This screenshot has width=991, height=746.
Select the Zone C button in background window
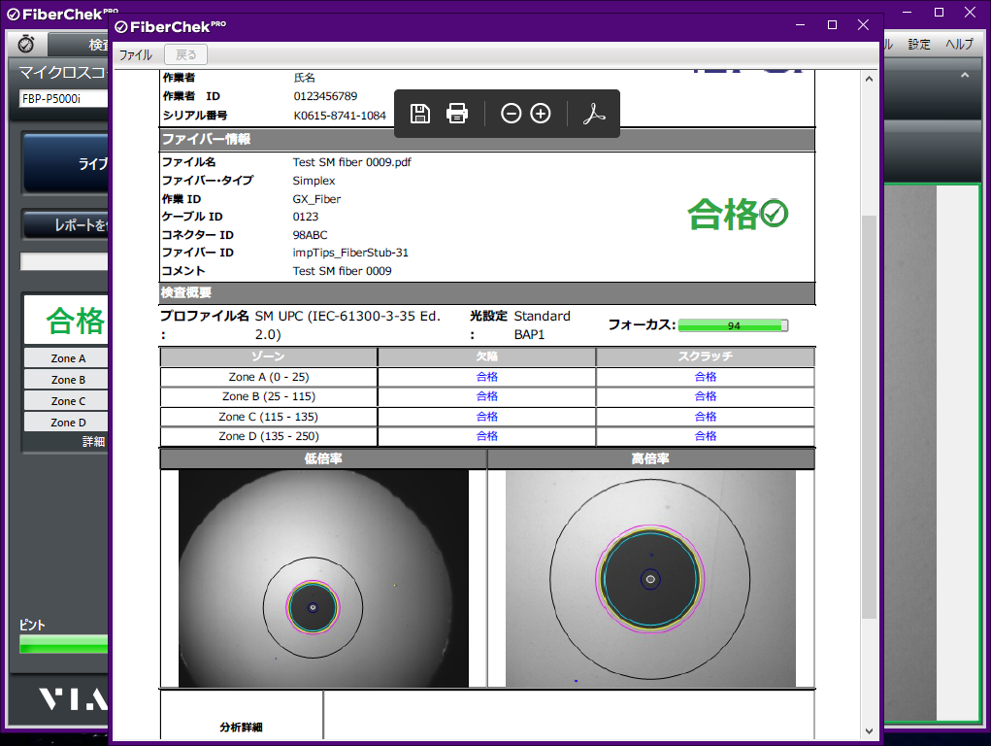point(66,401)
